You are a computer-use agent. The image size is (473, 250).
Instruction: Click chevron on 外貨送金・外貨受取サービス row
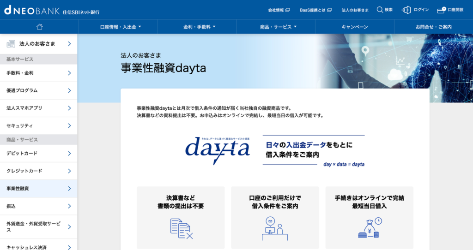(x=69, y=227)
